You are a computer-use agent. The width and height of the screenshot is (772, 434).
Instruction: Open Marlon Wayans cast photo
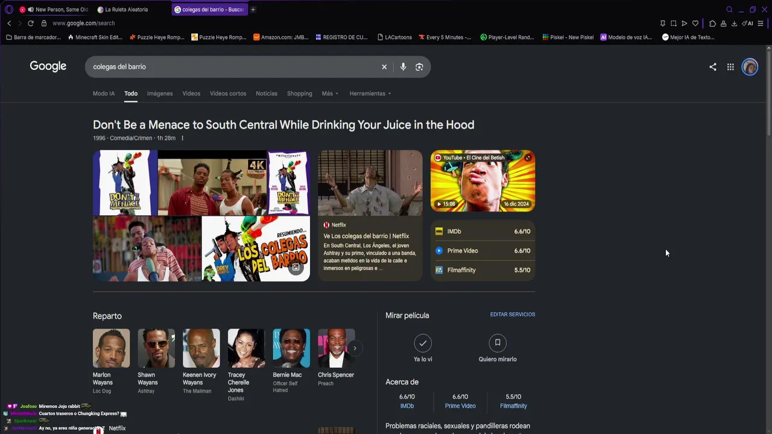(111, 348)
